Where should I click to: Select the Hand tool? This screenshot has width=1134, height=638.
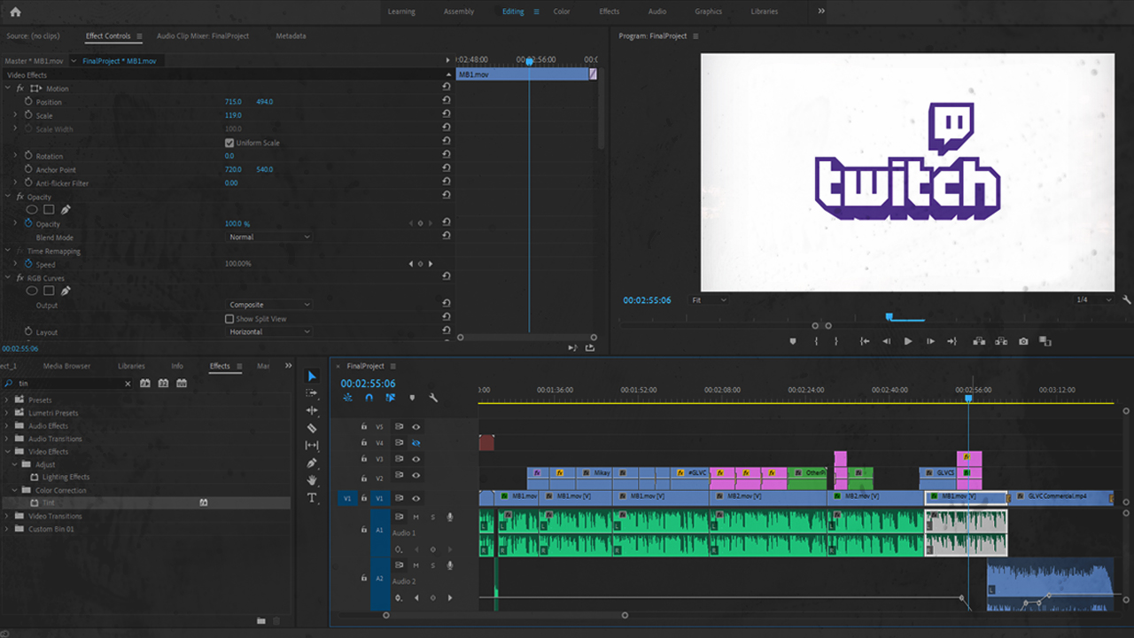point(312,480)
